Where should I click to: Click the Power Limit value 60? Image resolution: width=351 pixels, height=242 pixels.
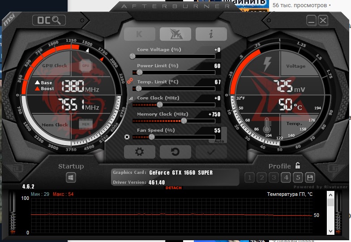(218, 66)
